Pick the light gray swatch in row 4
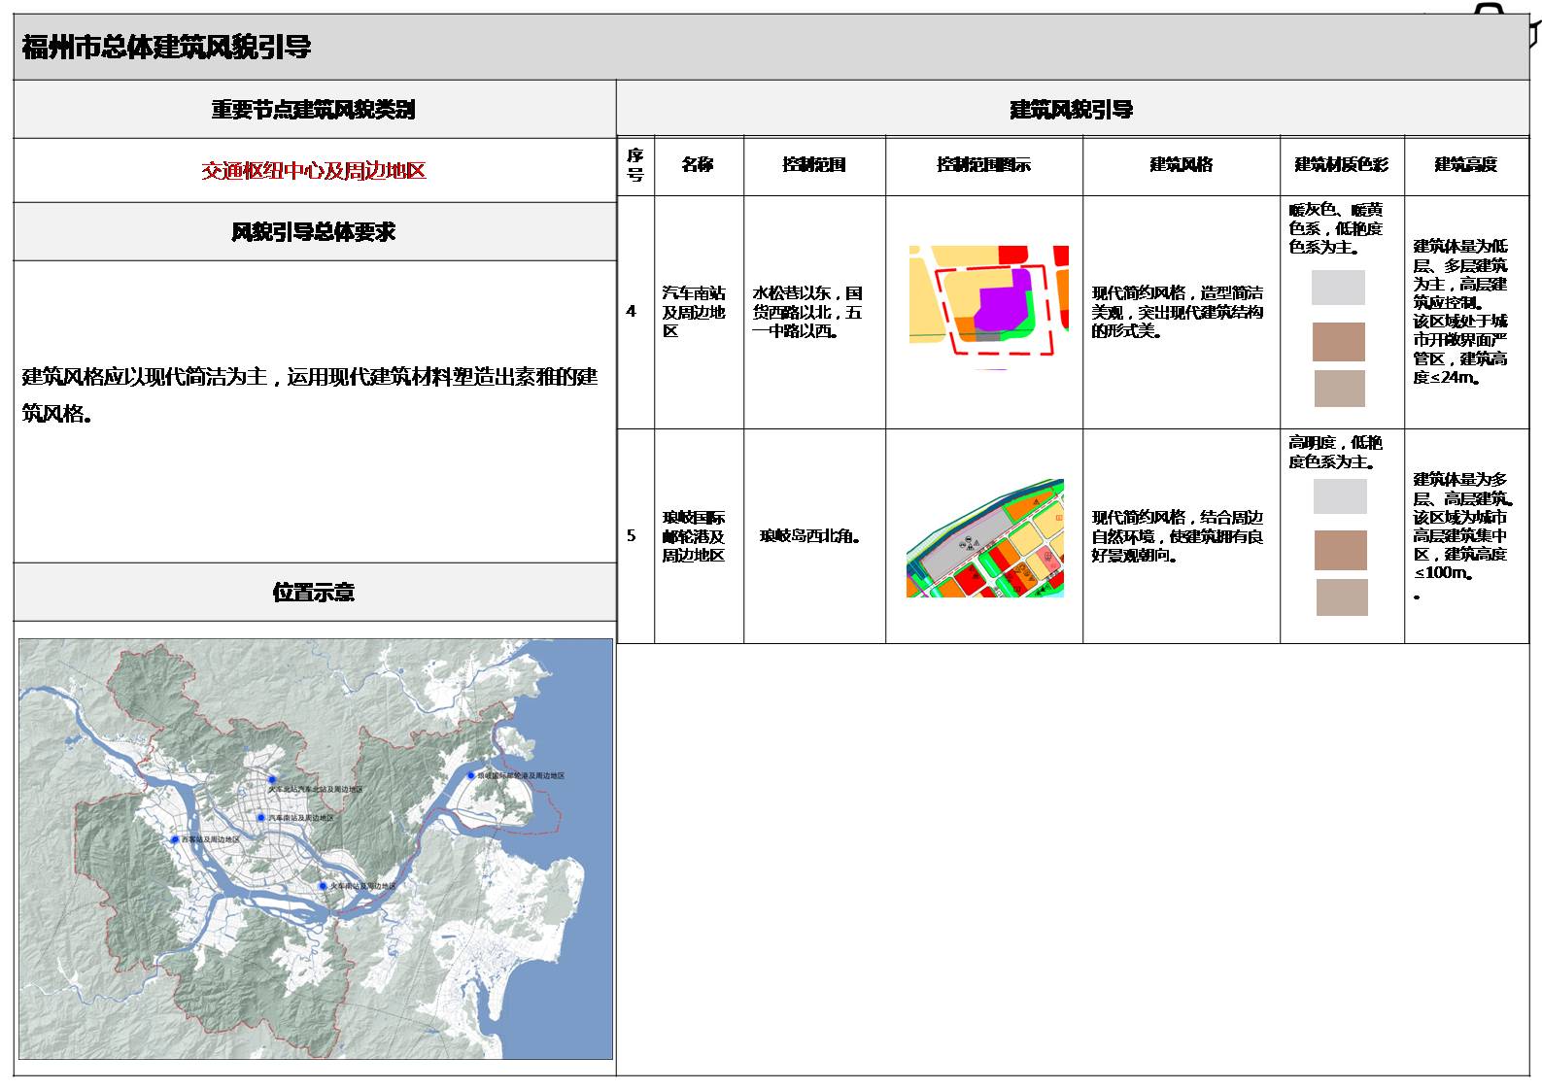The image size is (1542, 1090). (x=1338, y=288)
